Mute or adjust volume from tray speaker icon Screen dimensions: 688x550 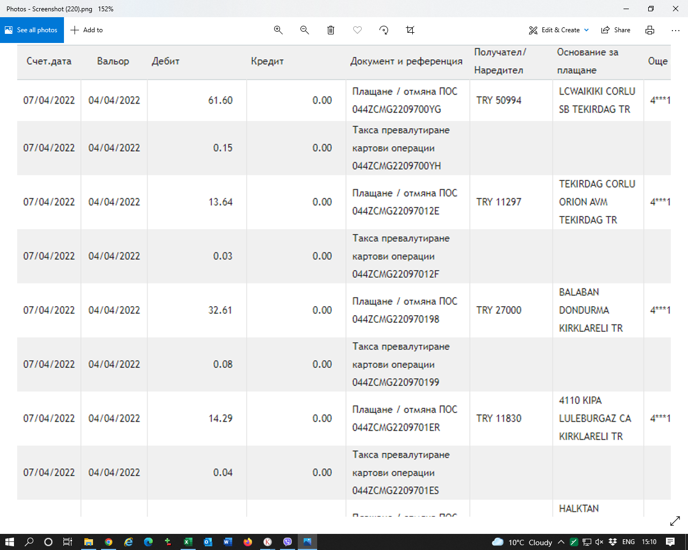(x=599, y=542)
